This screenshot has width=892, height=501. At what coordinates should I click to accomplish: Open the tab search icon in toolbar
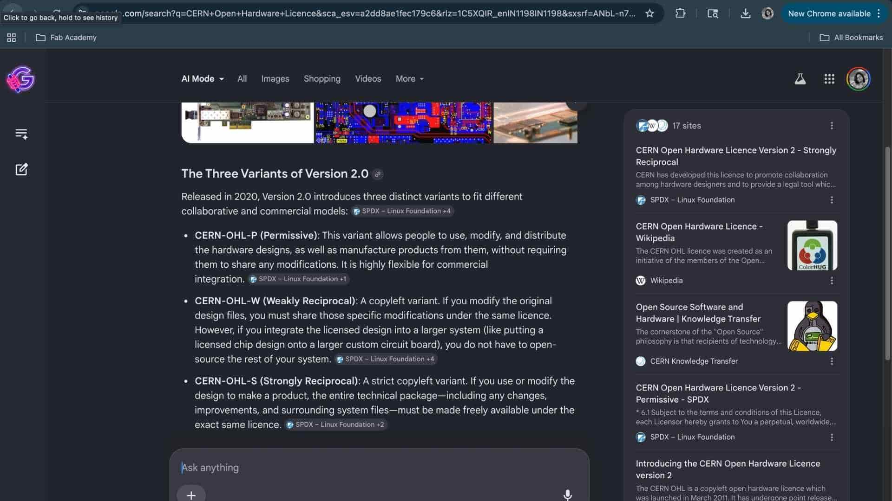click(713, 13)
